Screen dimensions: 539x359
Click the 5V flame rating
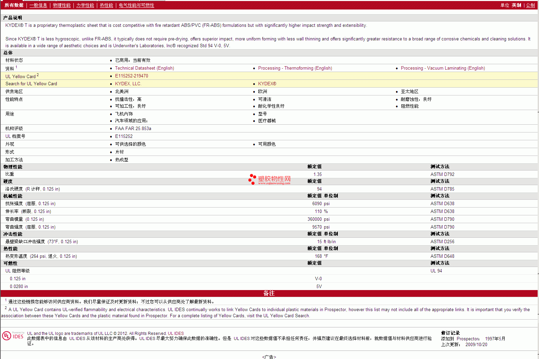319,287
